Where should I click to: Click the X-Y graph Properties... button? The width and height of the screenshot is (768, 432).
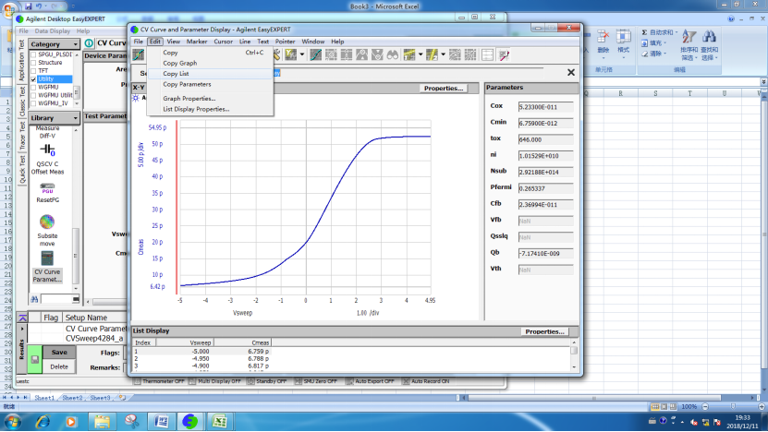(x=444, y=88)
